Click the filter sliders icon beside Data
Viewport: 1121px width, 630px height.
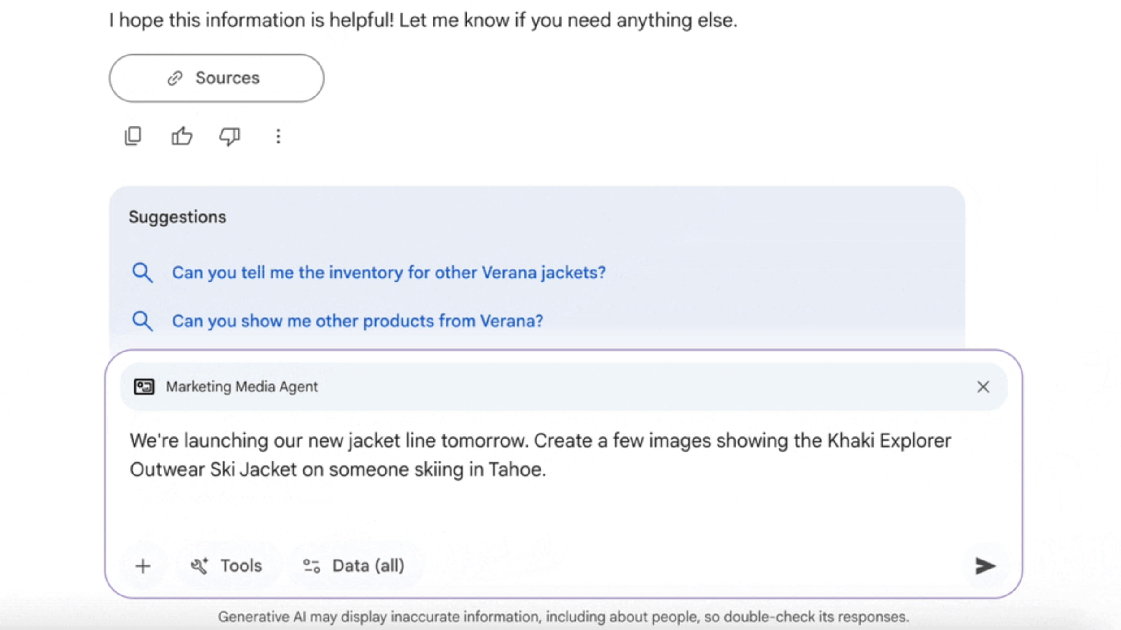tap(312, 566)
